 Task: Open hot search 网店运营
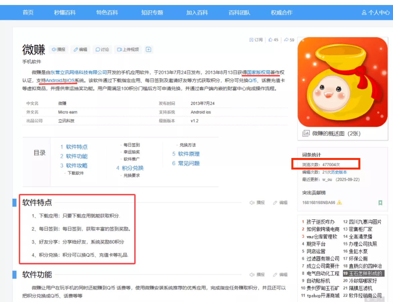pyautogui.click(x=316, y=251)
